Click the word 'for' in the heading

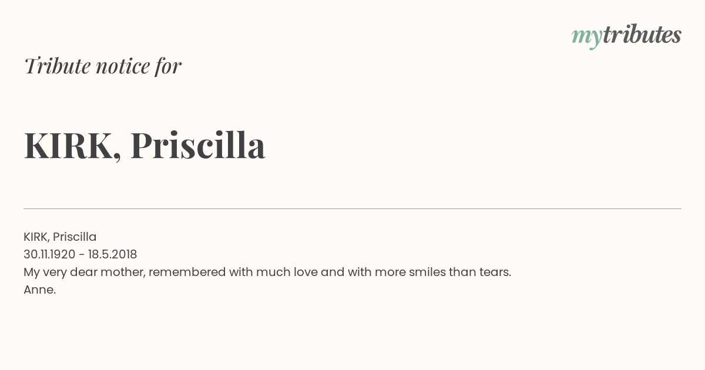(x=169, y=66)
